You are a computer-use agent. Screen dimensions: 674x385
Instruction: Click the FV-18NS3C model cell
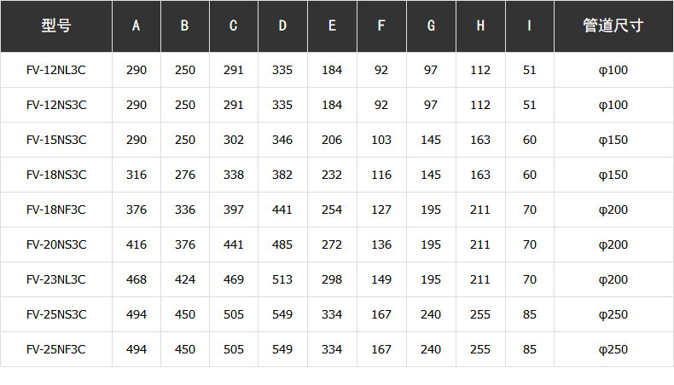(x=56, y=175)
